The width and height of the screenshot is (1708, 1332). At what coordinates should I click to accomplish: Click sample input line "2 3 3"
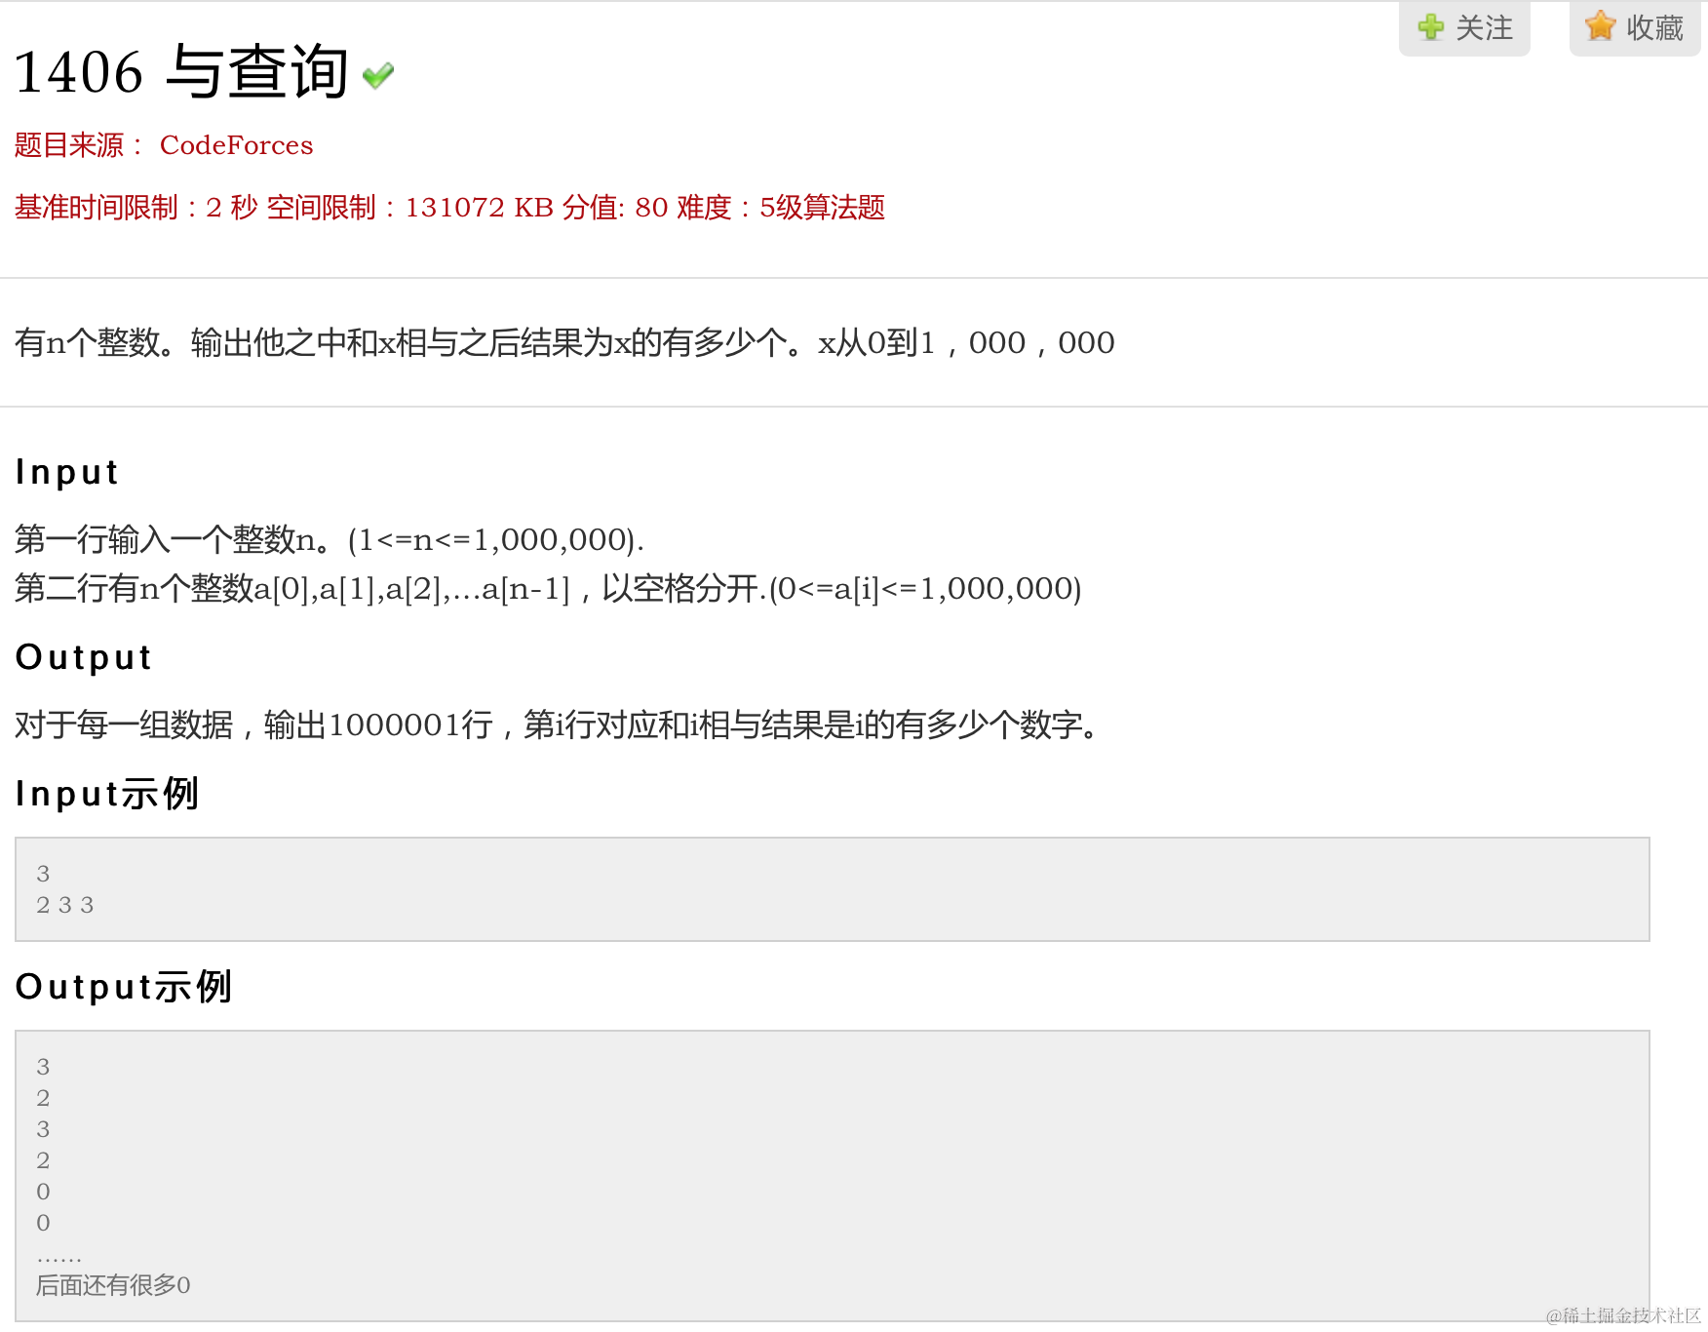(65, 905)
